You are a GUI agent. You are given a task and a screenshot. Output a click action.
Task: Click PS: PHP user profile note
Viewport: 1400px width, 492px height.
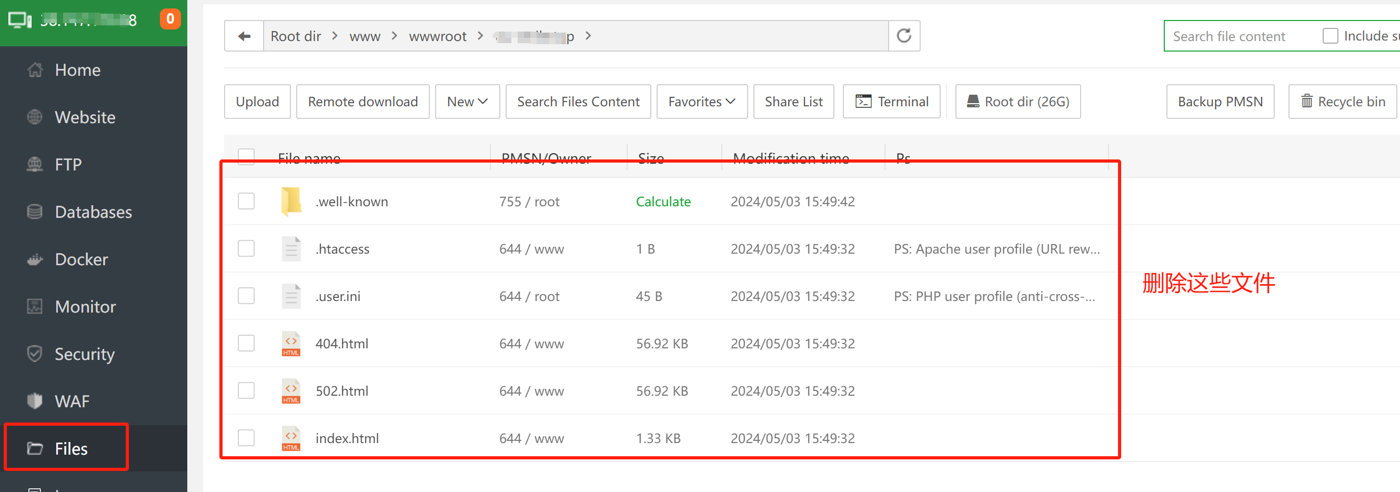[x=994, y=296]
